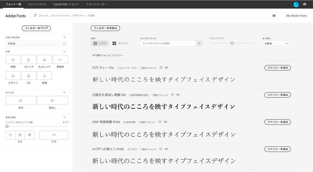The width and height of the screenshot is (313, 172).
Task: Choose the regular weight あ option
Action: [x=20, y=135]
